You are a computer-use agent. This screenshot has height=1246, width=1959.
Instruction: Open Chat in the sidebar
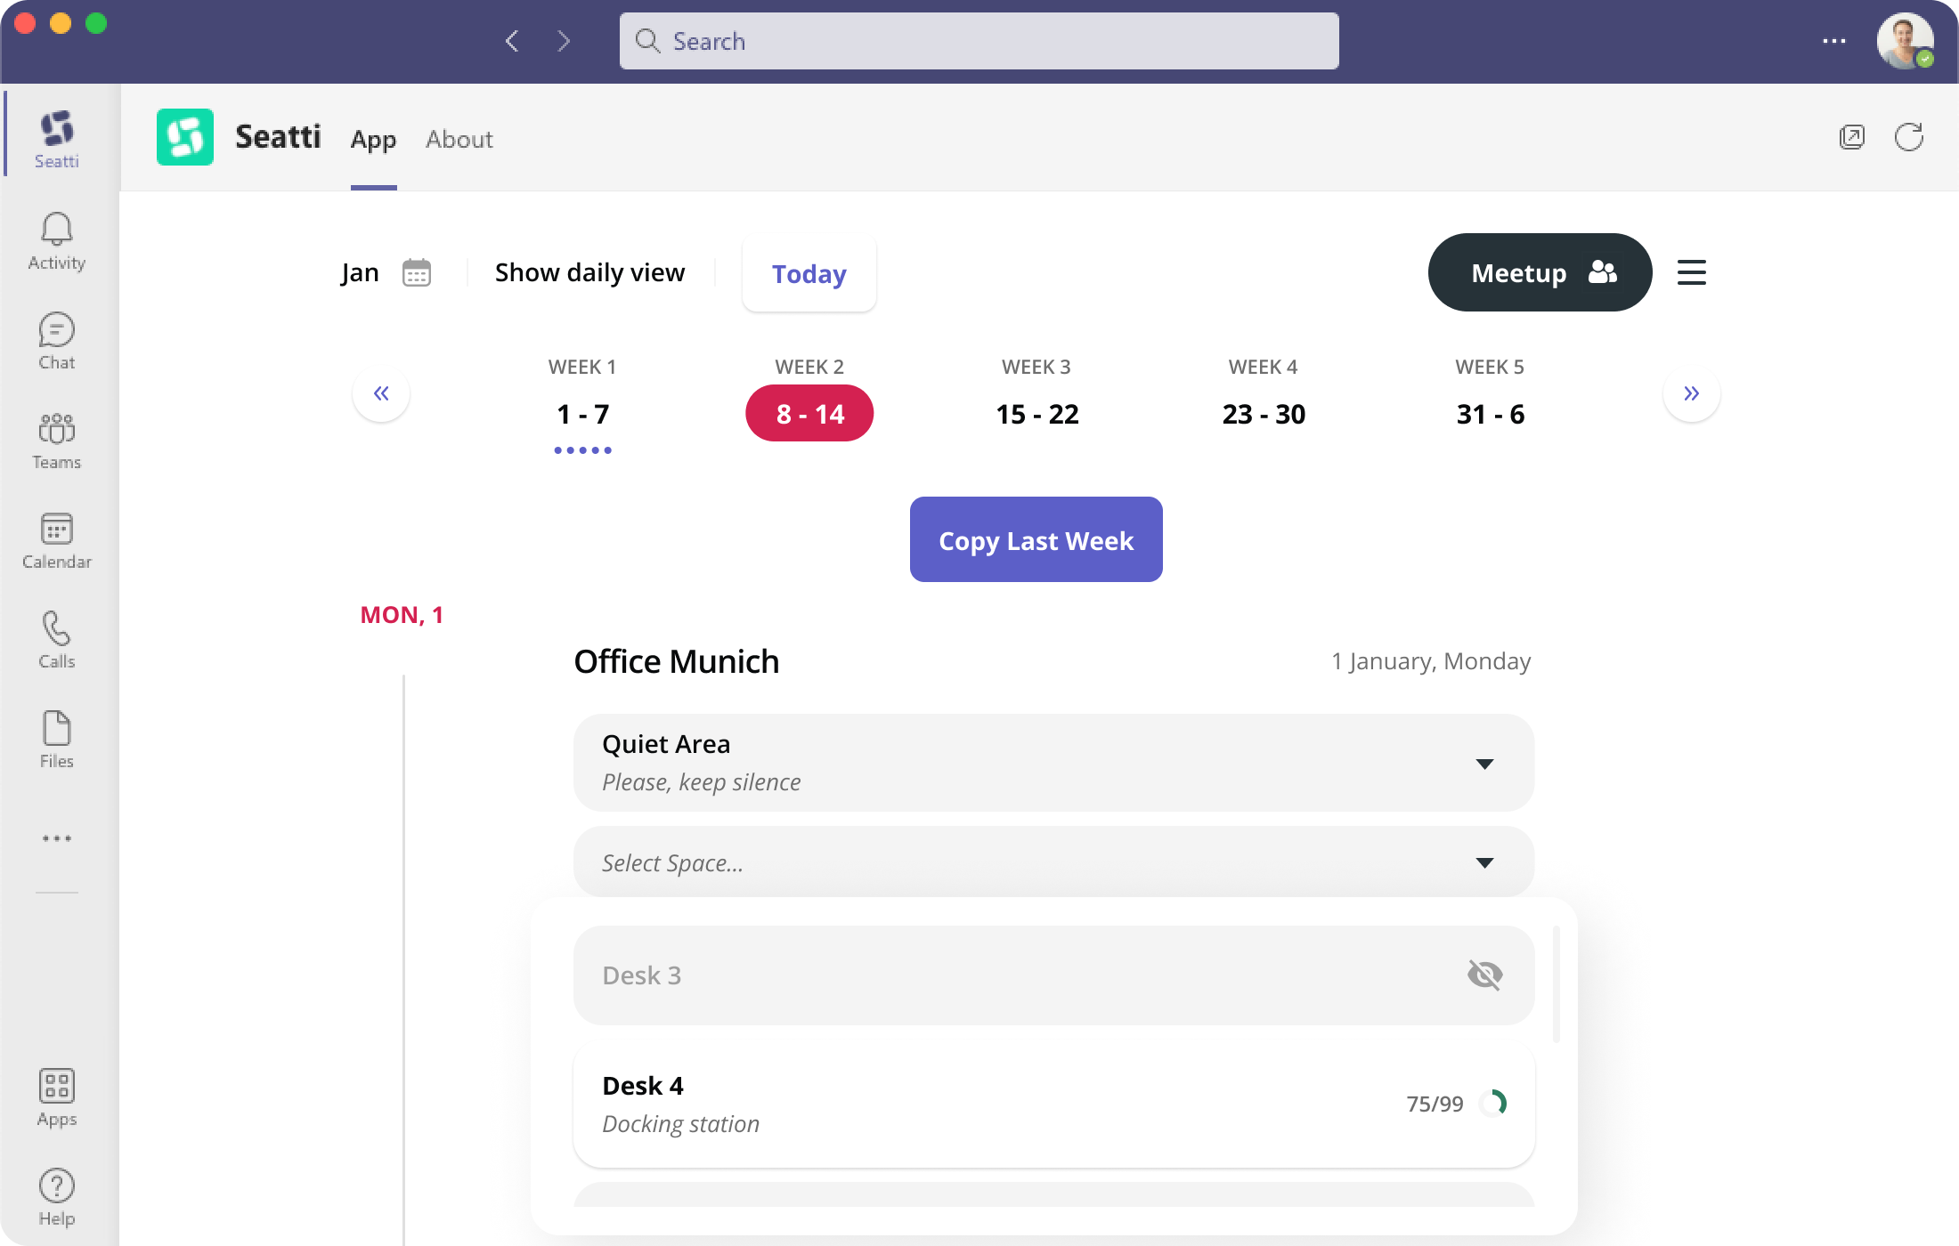(57, 341)
